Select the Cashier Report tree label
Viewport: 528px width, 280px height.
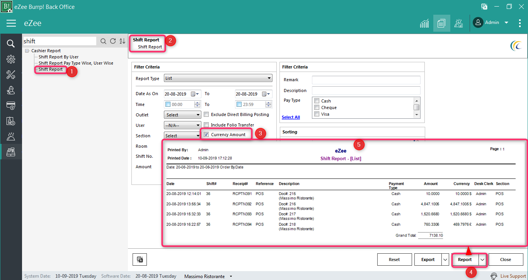tap(46, 51)
